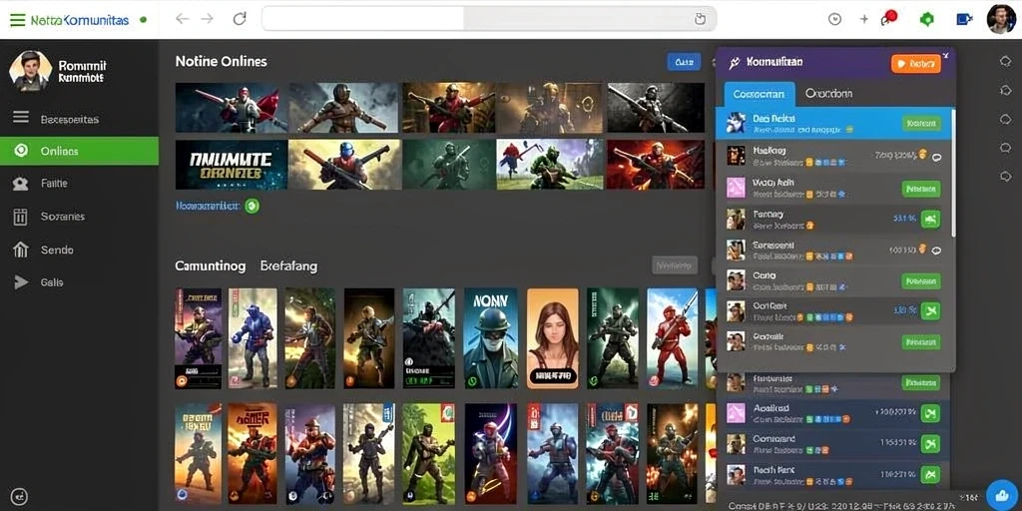Open the blue video camera icon
Viewport: 1022px width, 511px height.
click(x=964, y=20)
